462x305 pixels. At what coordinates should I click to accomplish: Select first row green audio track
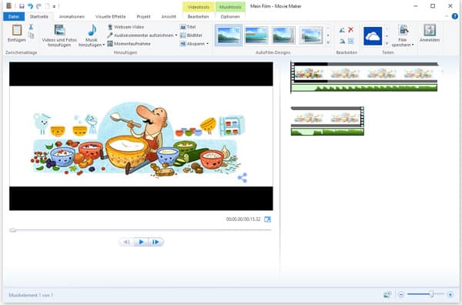(364, 88)
